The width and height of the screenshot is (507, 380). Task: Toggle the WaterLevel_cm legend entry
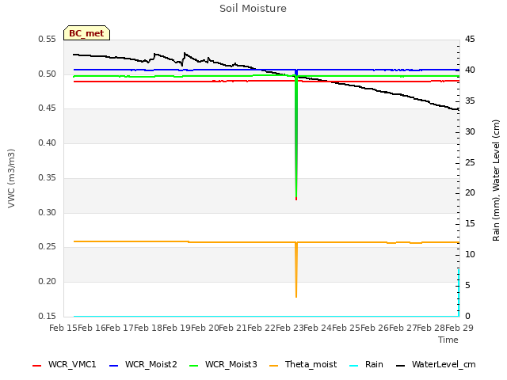click(x=436, y=364)
